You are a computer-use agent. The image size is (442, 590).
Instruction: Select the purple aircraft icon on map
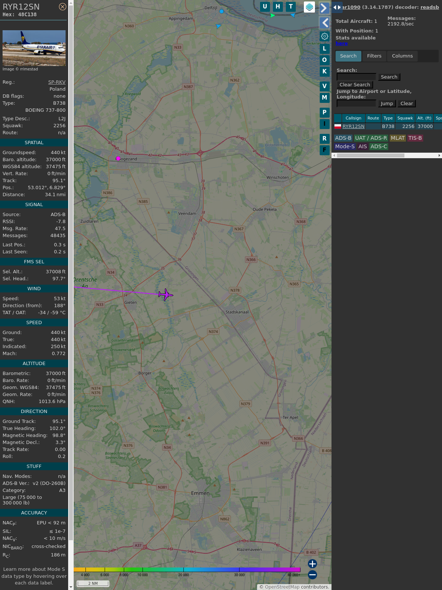166,295
